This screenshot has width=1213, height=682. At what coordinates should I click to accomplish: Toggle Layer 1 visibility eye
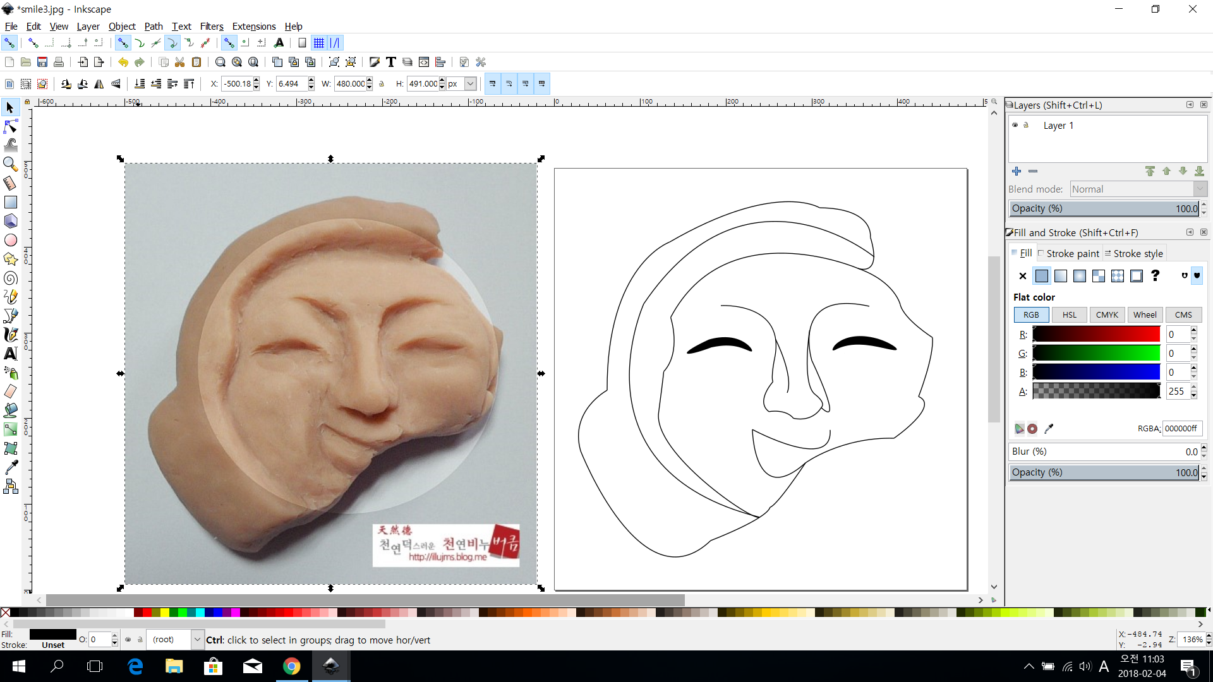(1015, 125)
